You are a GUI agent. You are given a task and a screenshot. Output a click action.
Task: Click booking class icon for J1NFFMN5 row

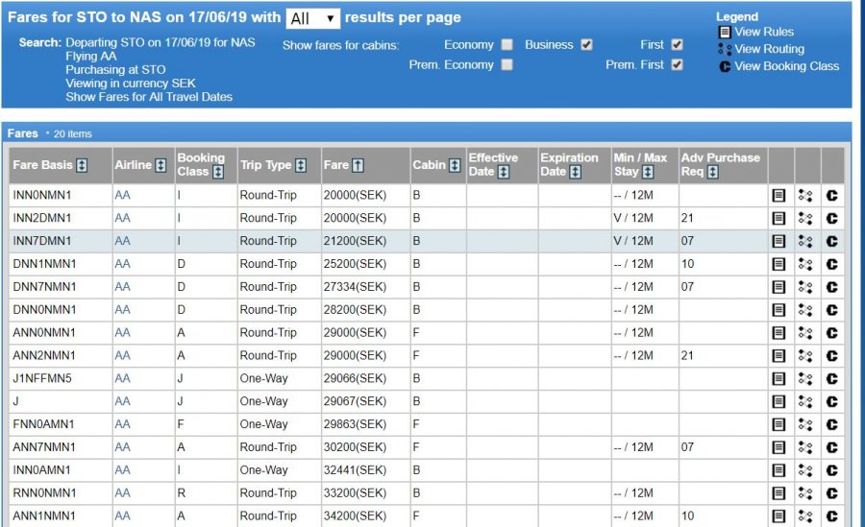pos(831,378)
